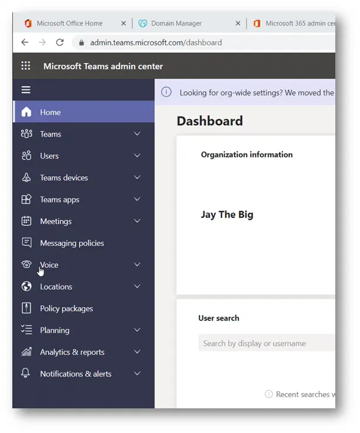Collapse the hamburger navigation menu
Image resolution: width=360 pixels, height=433 pixels.
coord(26,90)
